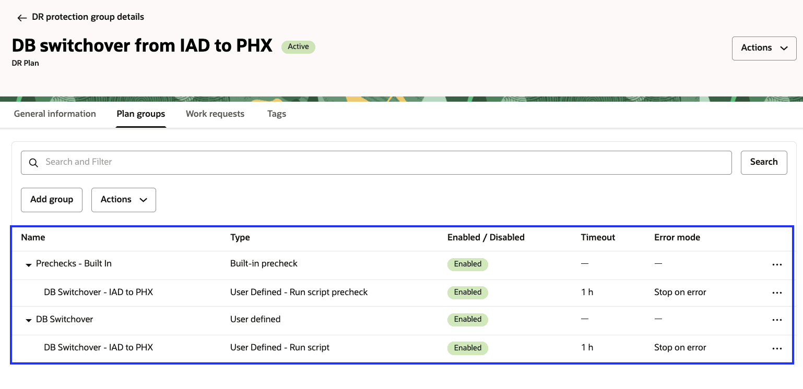803x389 pixels.
Task: Open the ellipsis menu for Prechecks - Built In
Action: (777, 264)
